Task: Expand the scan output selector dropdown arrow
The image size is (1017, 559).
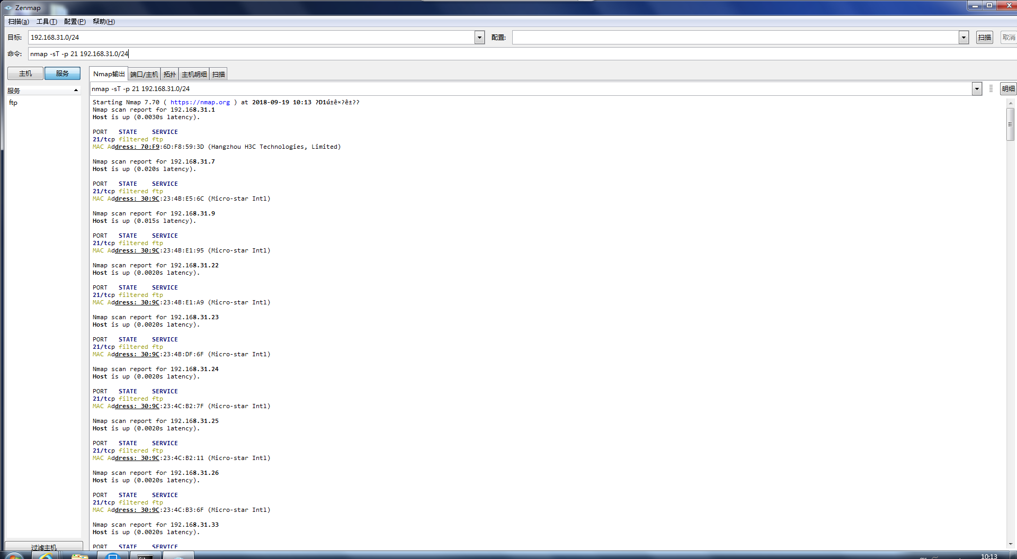Action: 977,89
